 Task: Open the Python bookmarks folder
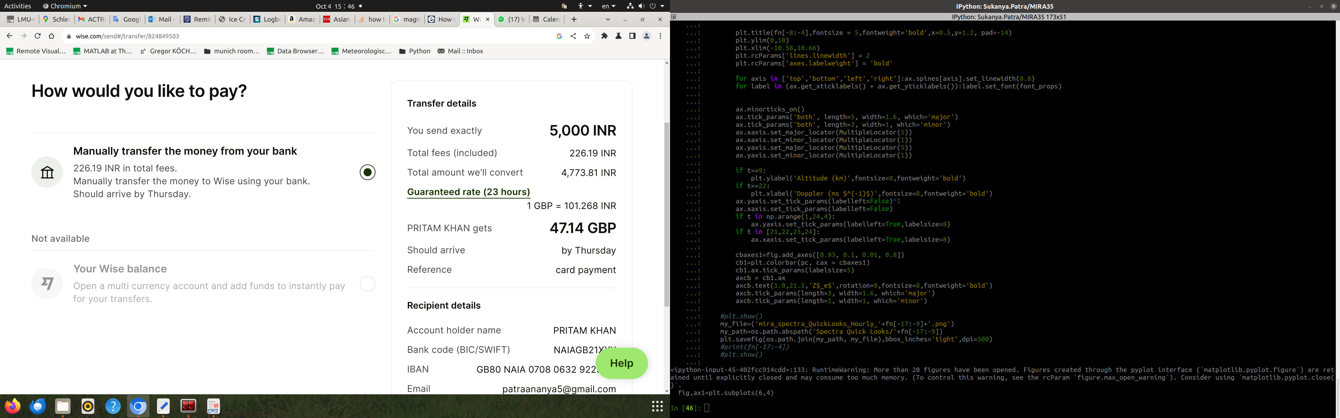coord(415,51)
